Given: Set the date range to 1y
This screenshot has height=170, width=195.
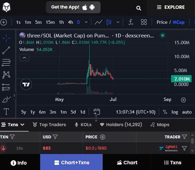Looking at the screenshot, I should (33, 112).
